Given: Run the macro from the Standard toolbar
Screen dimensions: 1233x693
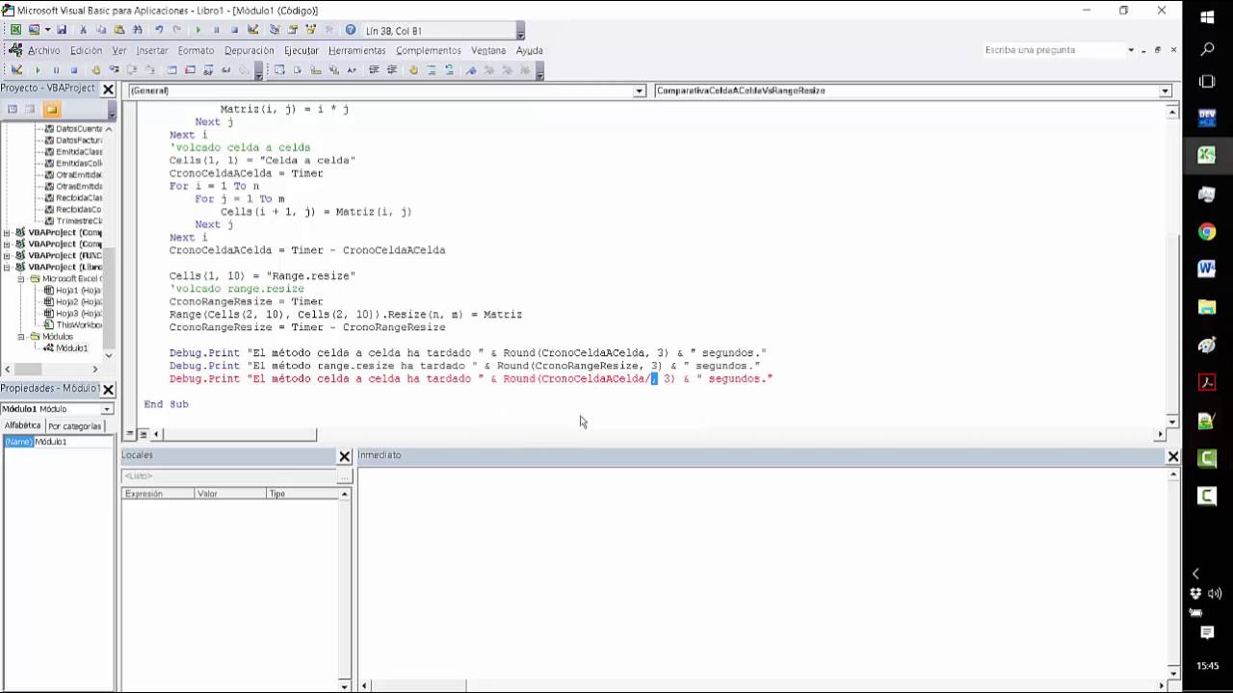Looking at the screenshot, I should (x=197, y=30).
